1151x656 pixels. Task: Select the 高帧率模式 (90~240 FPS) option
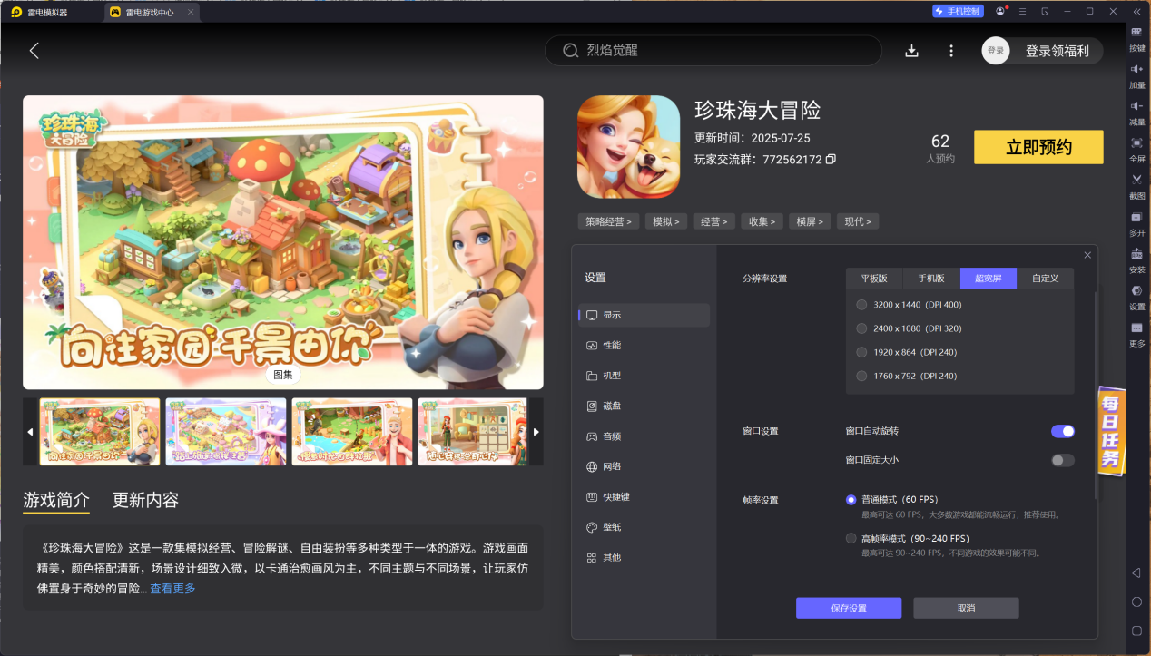851,537
